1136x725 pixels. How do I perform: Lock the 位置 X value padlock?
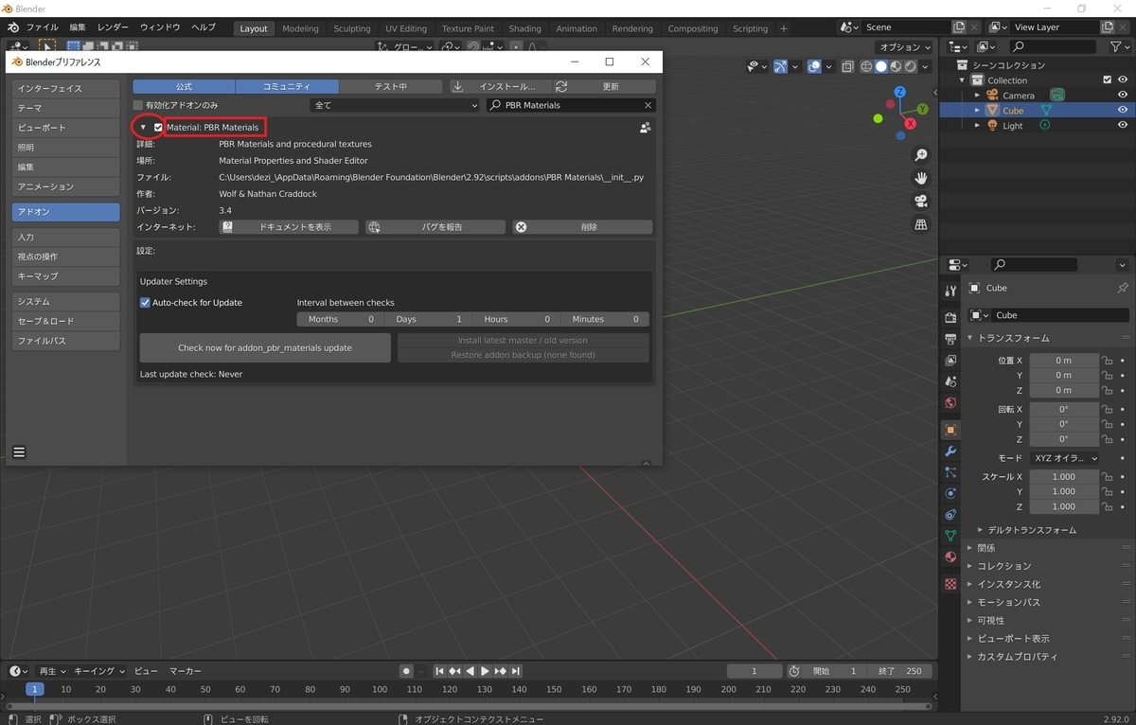1107,360
